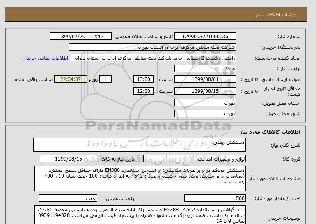Click the response deadline date 1399/08/01
This screenshot has width=316, height=224.
[205, 79]
